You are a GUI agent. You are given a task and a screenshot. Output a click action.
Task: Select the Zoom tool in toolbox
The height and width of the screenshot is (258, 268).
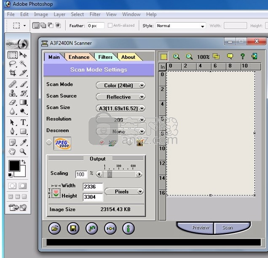coord(23,151)
